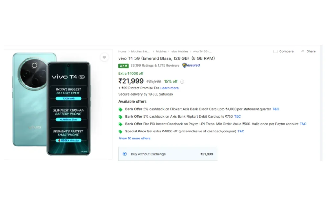Open Mobiles & A... breadcrumb link
The height and width of the screenshot is (217, 326).
pyautogui.click(x=140, y=51)
